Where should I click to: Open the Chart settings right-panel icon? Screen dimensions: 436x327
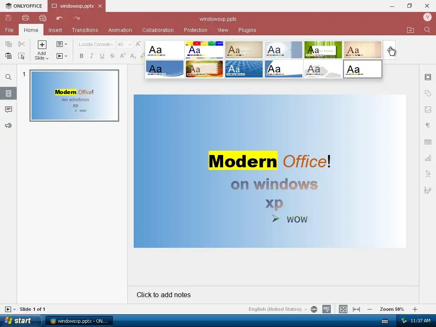point(428,158)
